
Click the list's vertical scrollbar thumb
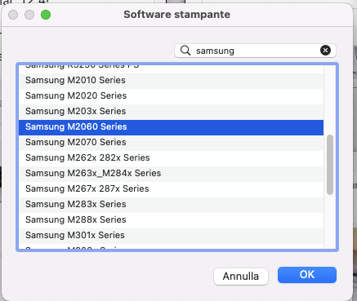coord(330,165)
